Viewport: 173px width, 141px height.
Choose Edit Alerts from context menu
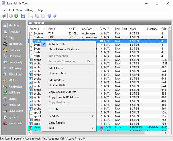coord(69,80)
